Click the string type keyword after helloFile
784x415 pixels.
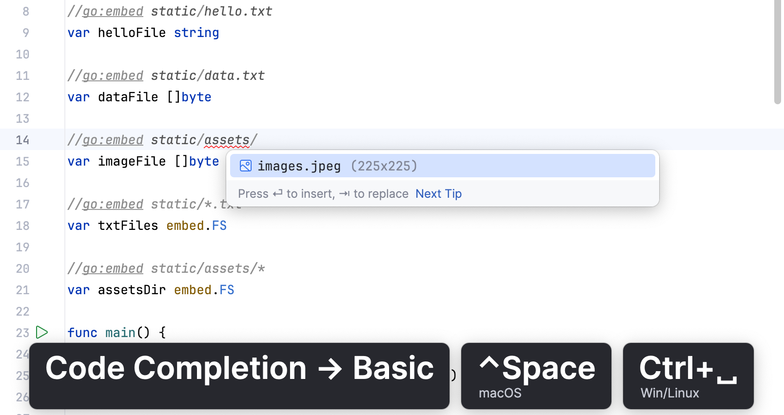pyautogui.click(x=196, y=33)
